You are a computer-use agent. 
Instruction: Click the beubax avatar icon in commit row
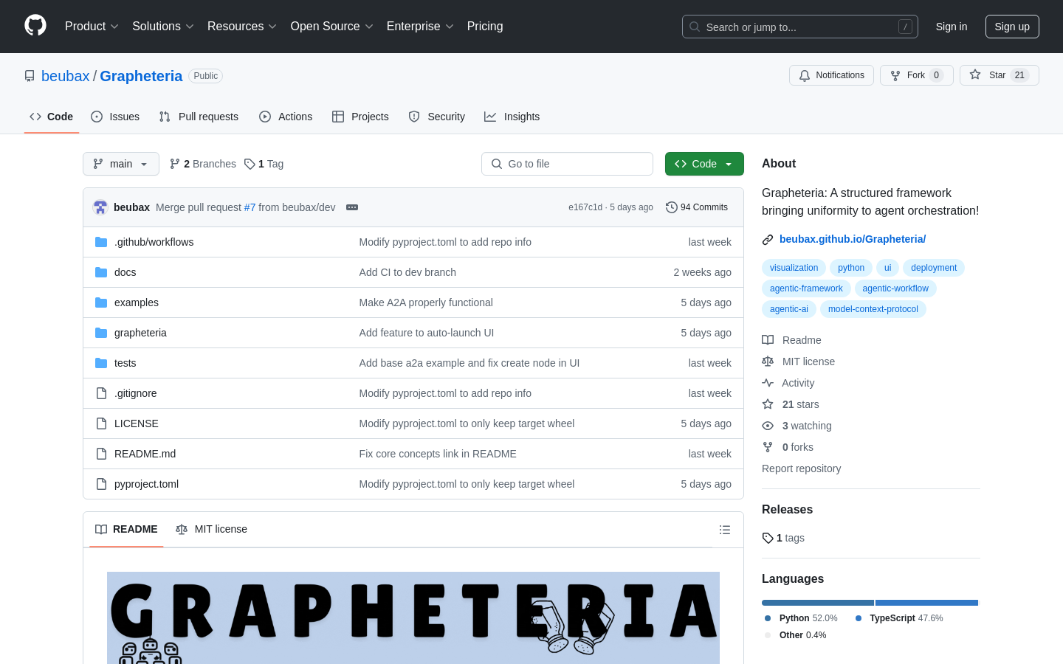(x=100, y=207)
